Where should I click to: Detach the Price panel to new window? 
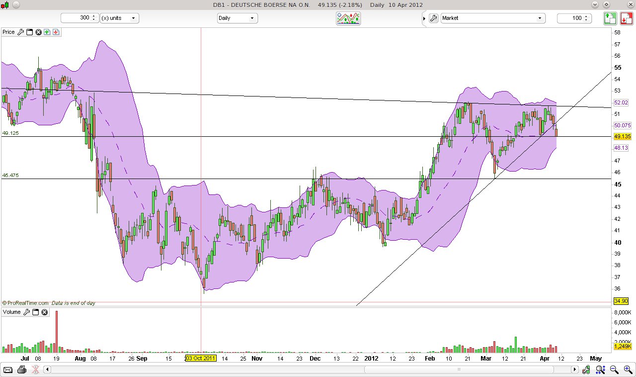[x=29, y=32]
